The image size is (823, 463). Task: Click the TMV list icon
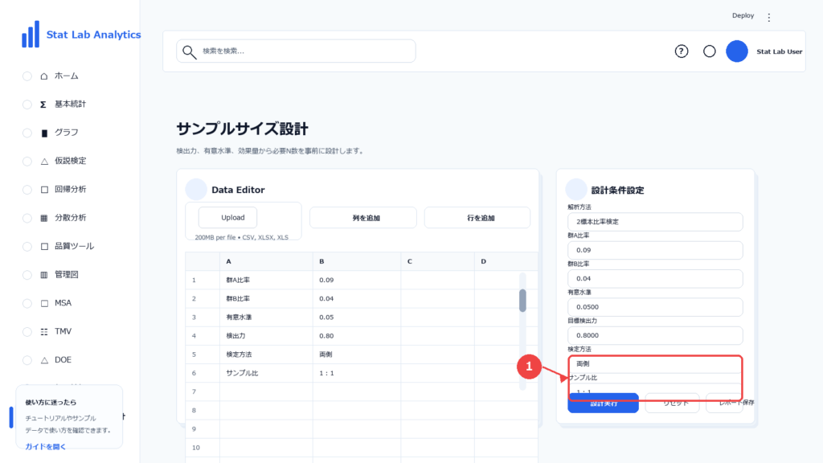click(x=44, y=332)
